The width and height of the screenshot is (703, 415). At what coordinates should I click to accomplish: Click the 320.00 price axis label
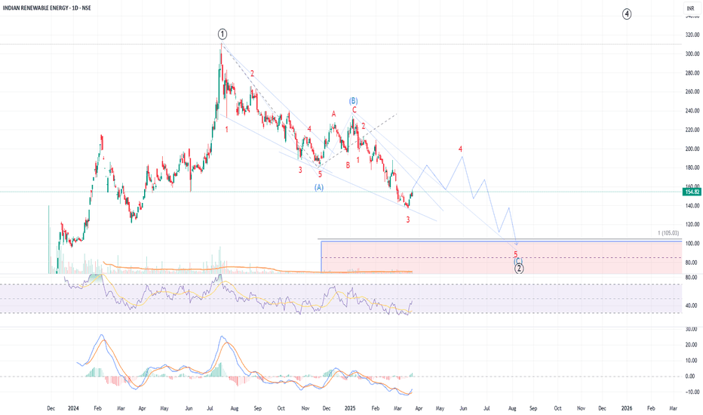click(692, 35)
